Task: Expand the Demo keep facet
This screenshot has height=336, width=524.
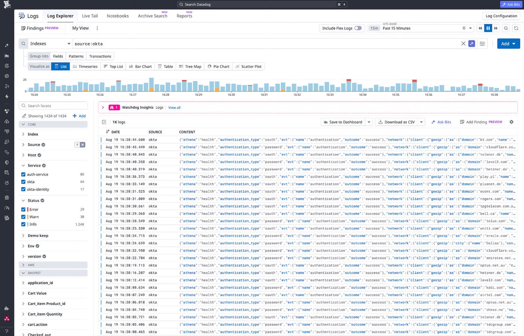Action: click(x=23, y=236)
